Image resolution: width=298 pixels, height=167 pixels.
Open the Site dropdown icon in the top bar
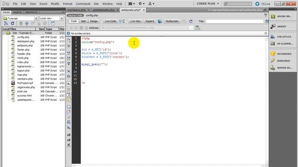click(x=151, y=4)
